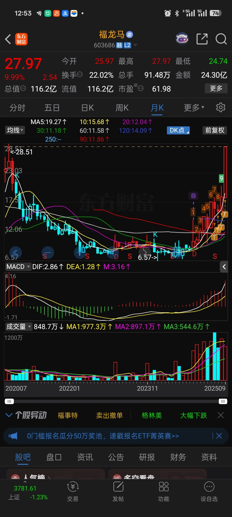232x517 pixels.
Task: Toggle the DK点 indicator
Action: (x=178, y=130)
